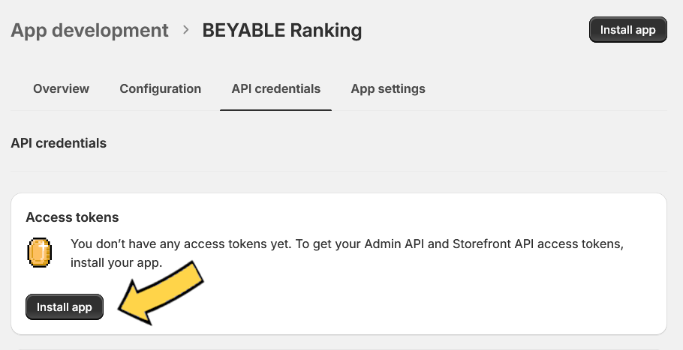
Task: Click the API credentials section heading
Action: tap(59, 142)
